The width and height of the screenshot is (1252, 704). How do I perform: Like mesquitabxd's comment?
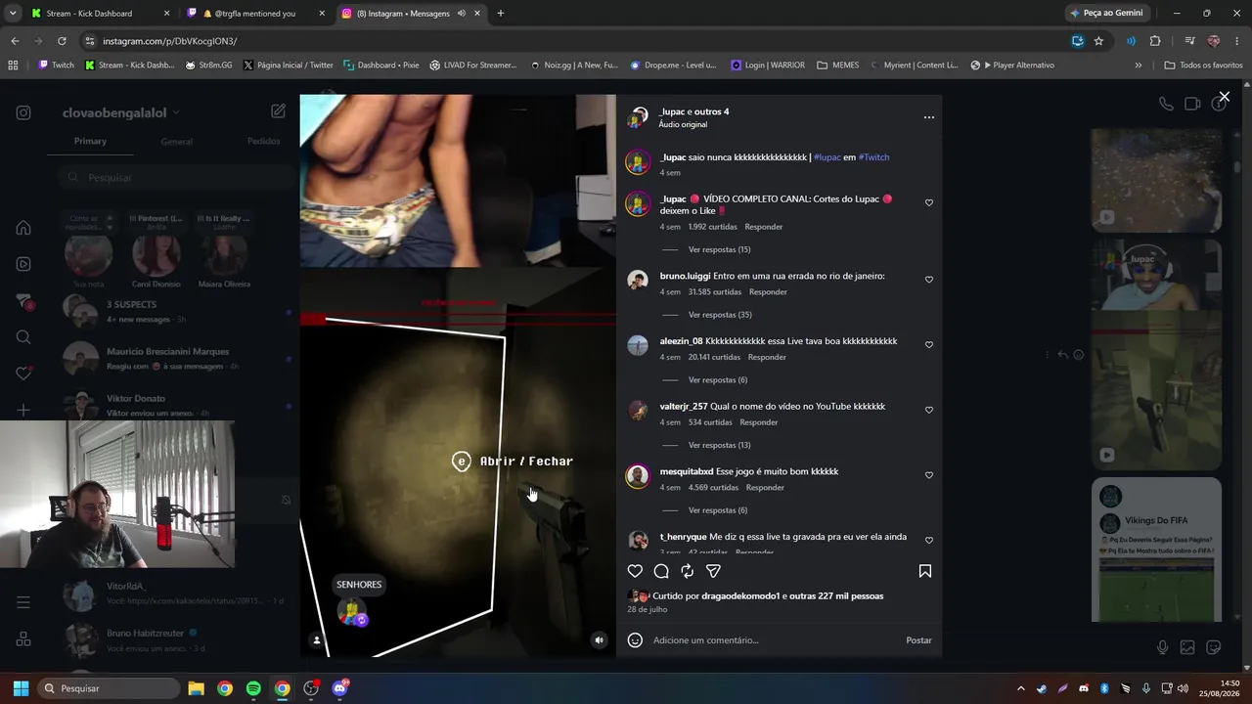click(929, 475)
